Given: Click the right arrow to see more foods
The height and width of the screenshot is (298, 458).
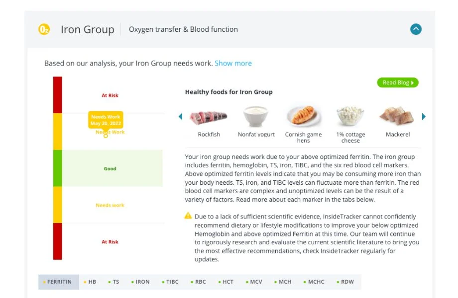Looking at the screenshot, I should coord(424,116).
